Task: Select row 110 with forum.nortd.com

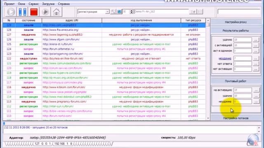Action: pos(104,116)
